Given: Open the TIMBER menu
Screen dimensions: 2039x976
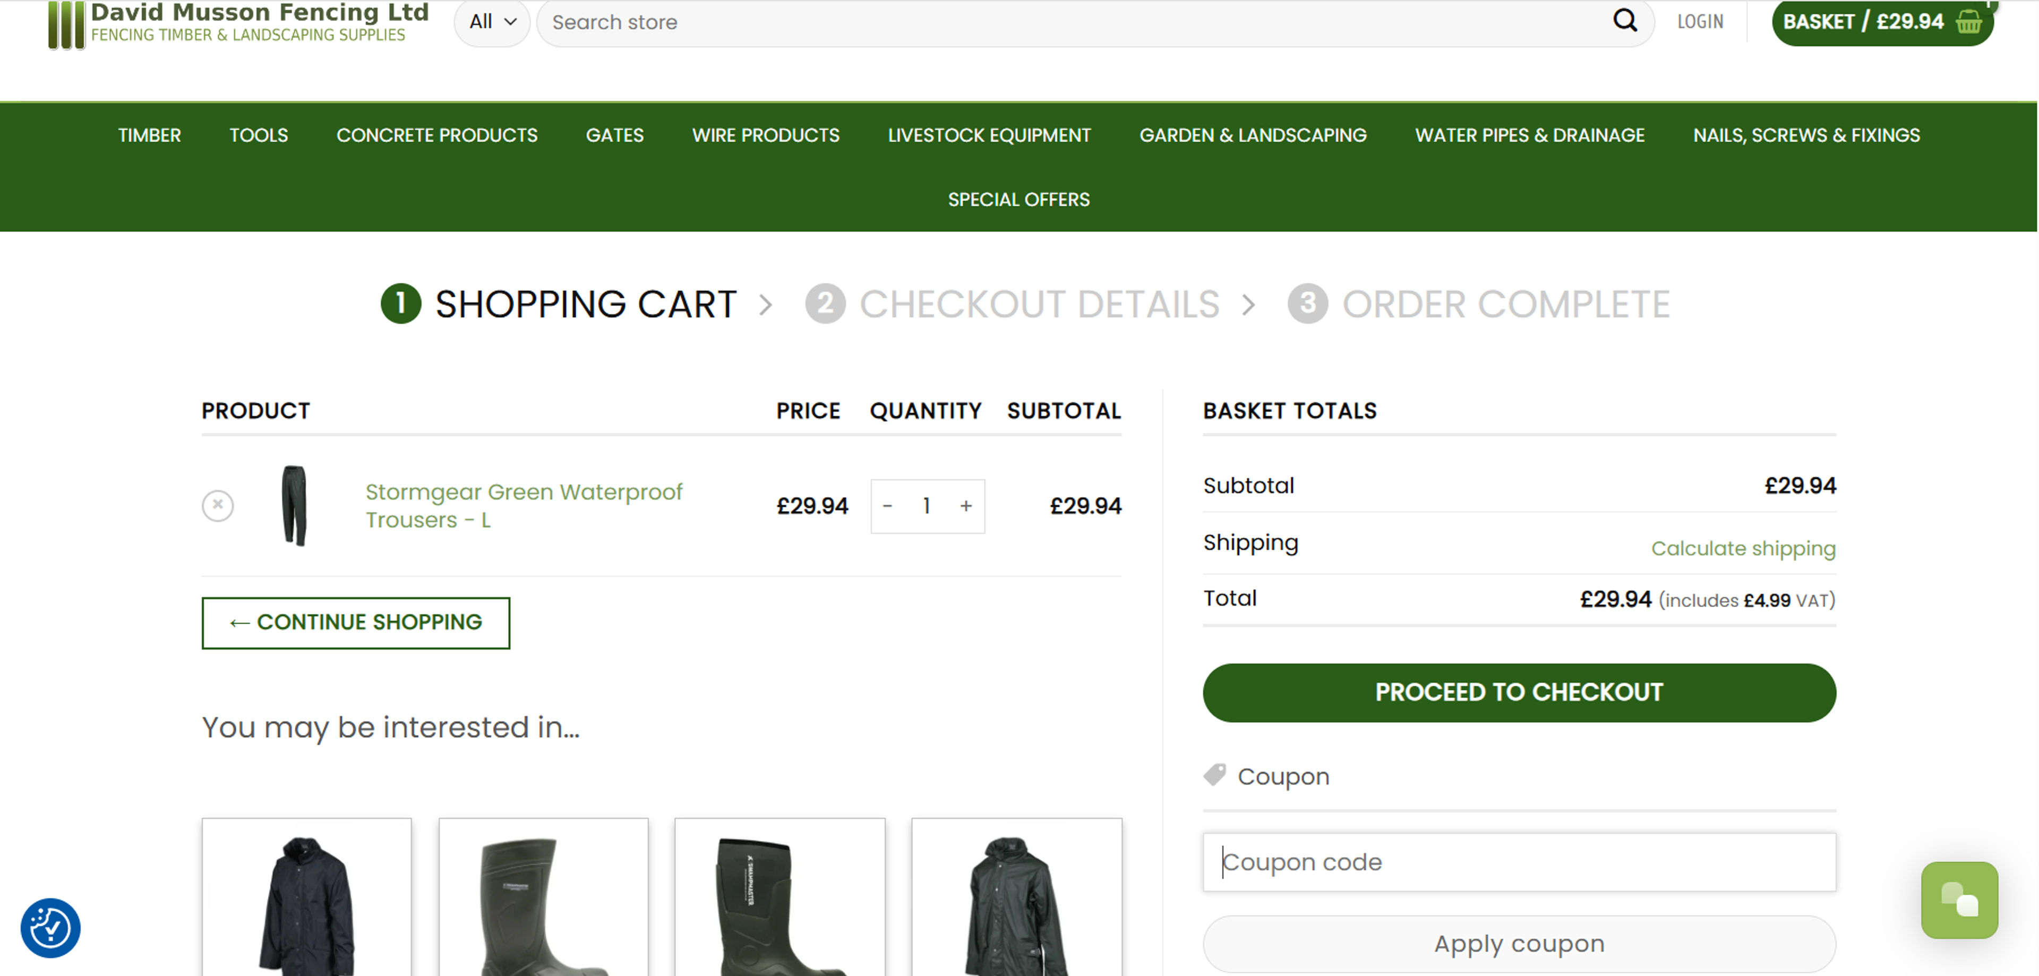Looking at the screenshot, I should click(x=150, y=134).
